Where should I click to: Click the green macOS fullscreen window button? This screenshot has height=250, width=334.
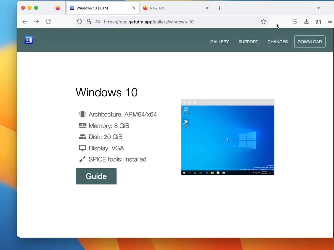click(x=36, y=8)
